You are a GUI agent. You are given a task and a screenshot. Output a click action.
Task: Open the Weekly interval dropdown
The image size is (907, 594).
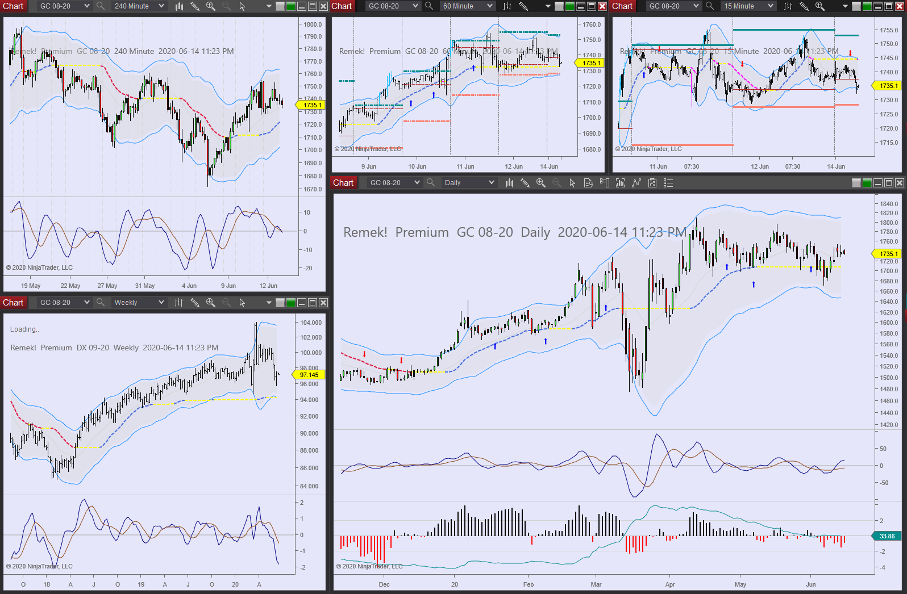pyautogui.click(x=139, y=303)
